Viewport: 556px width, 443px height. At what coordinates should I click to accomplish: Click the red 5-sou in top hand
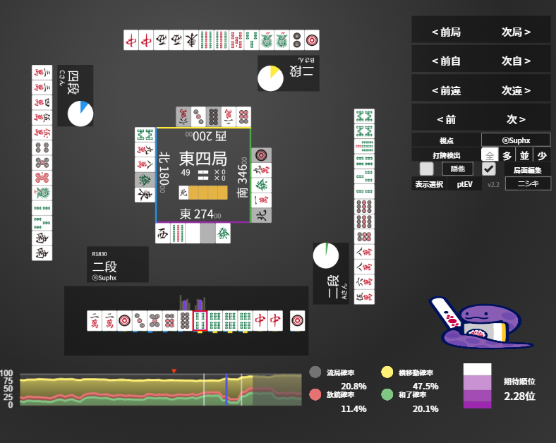(236, 40)
